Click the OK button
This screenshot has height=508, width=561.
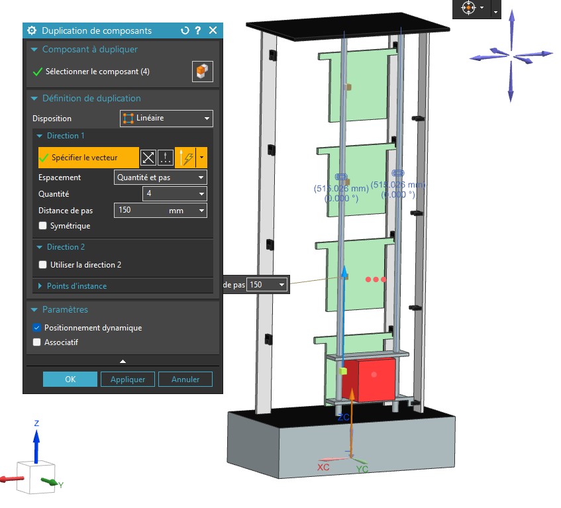pyautogui.click(x=70, y=380)
